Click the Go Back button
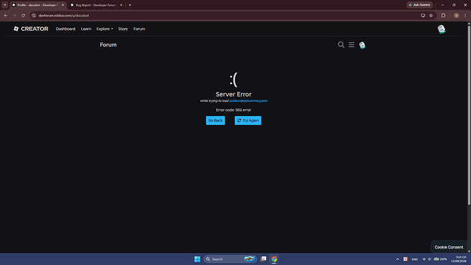471x265 pixels. 216,120
